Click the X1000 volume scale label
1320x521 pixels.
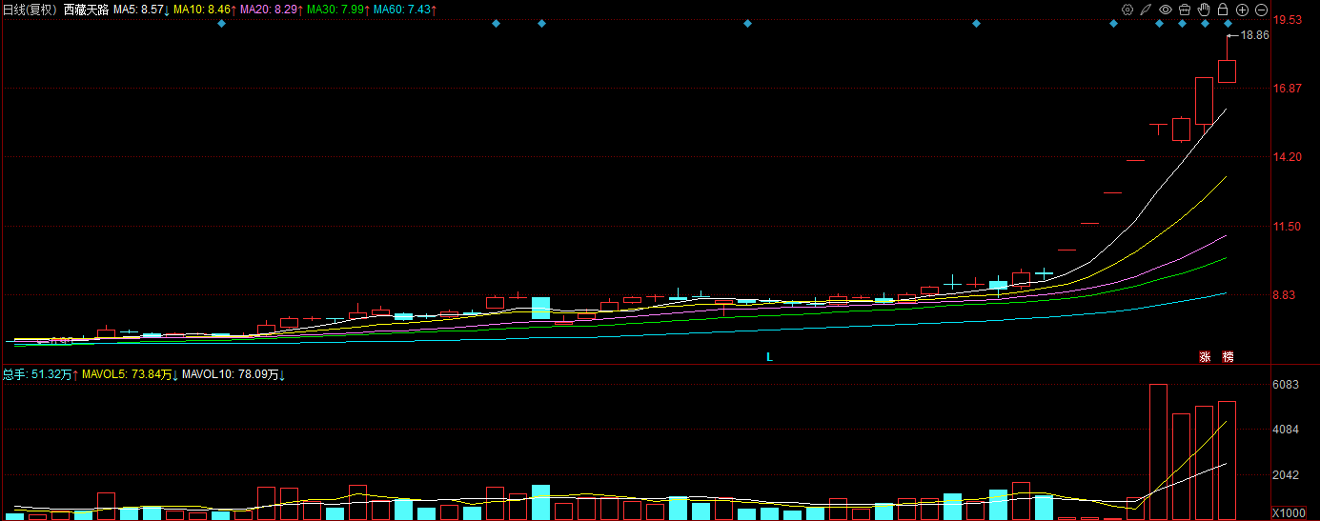[x=1290, y=513]
